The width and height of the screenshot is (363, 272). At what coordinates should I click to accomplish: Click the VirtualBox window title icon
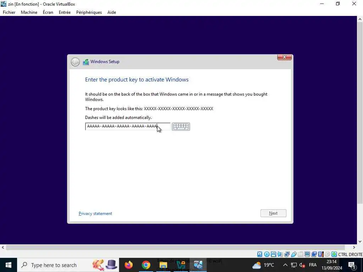pyautogui.click(x=4, y=4)
